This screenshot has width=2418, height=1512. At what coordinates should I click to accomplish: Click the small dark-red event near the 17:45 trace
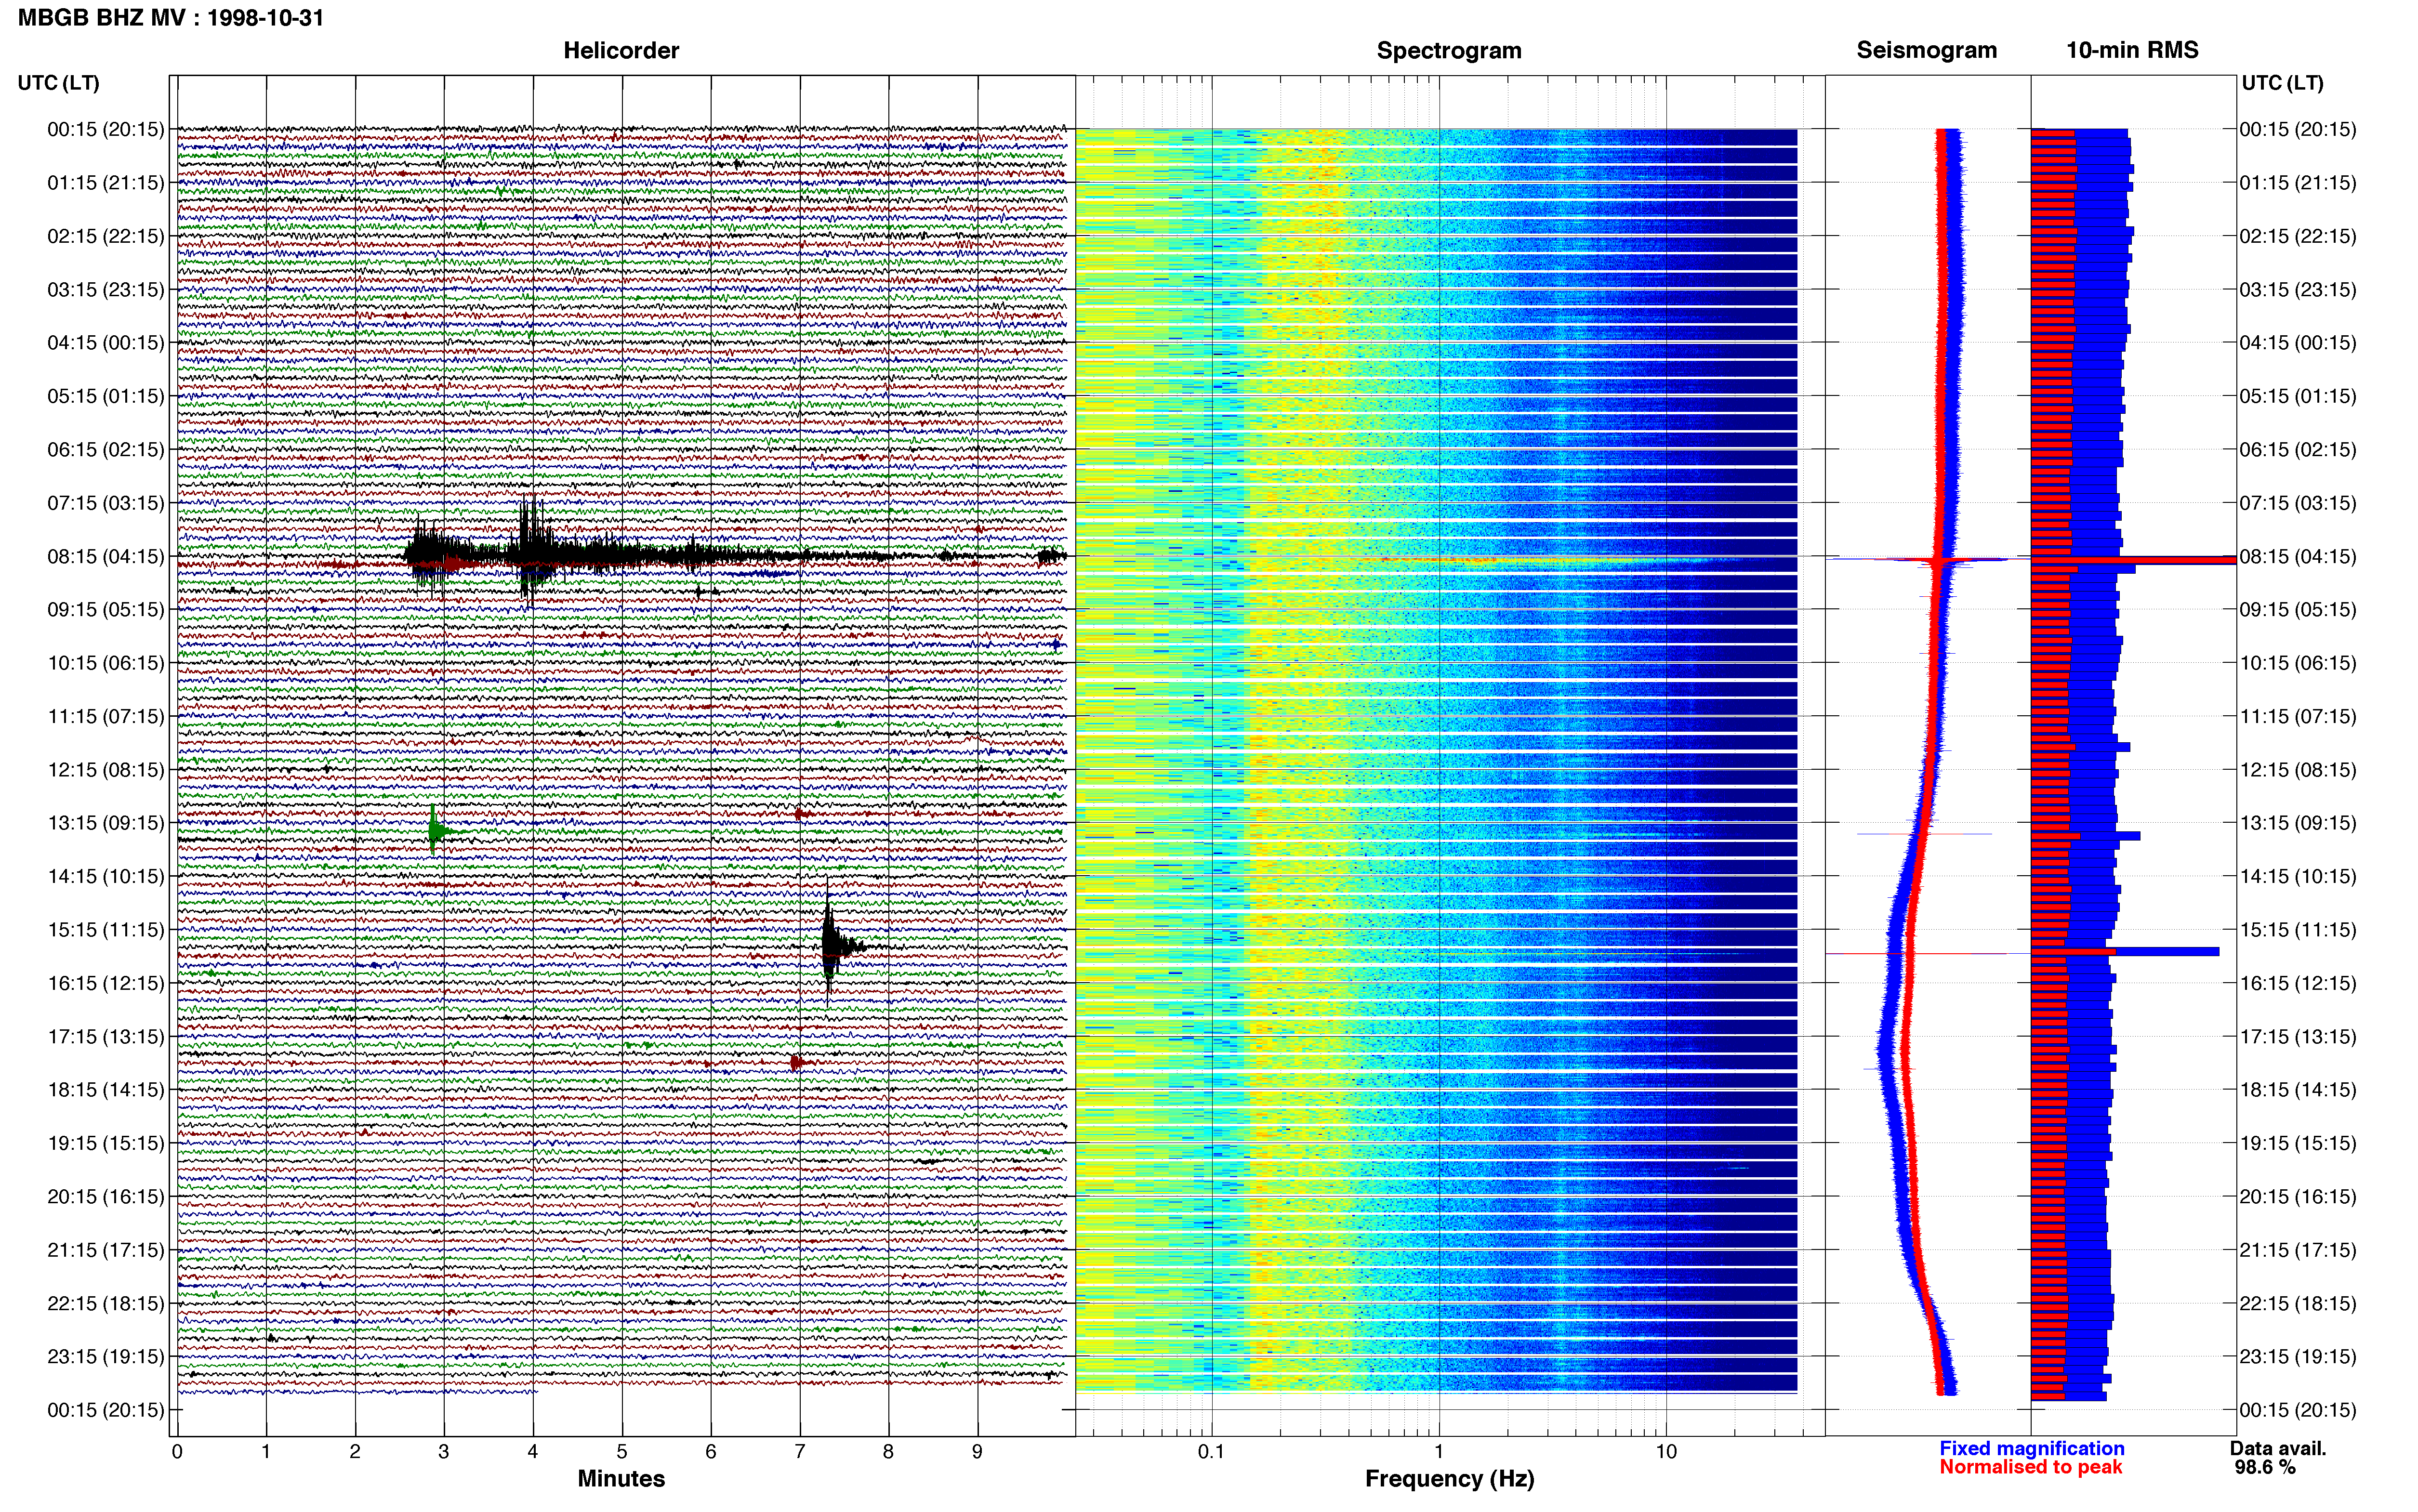(x=798, y=1062)
